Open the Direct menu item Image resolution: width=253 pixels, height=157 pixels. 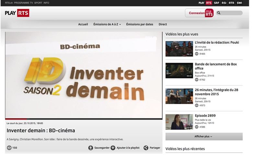163,24
